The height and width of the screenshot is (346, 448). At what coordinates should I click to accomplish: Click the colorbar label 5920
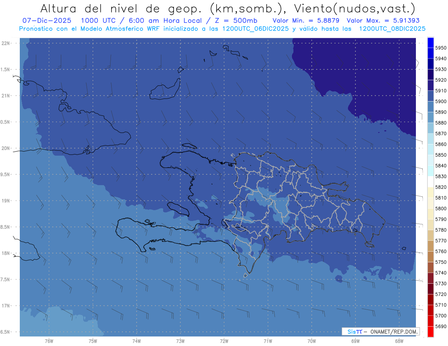(x=441, y=80)
